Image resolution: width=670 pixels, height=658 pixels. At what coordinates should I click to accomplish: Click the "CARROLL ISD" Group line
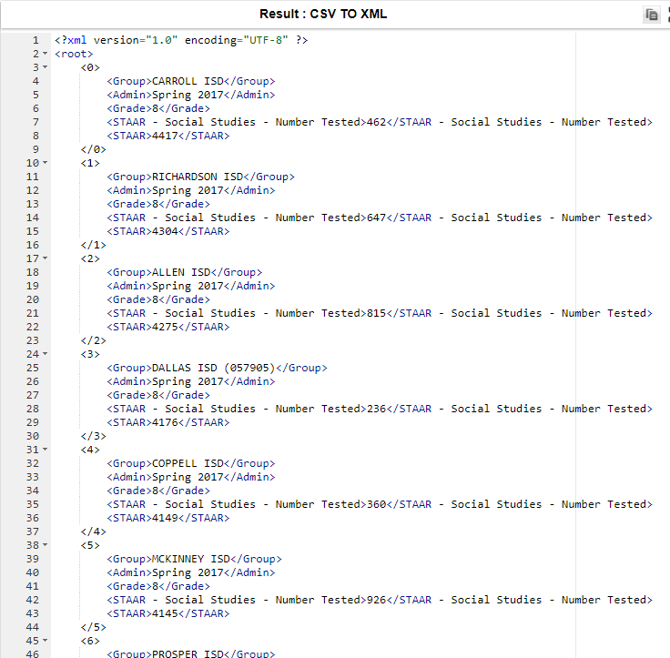pyautogui.click(x=190, y=81)
